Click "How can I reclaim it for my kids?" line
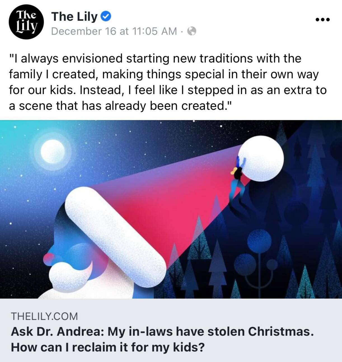The height and width of the screenshot is (362, 342). pyautogui.click(x=108, y=347)
